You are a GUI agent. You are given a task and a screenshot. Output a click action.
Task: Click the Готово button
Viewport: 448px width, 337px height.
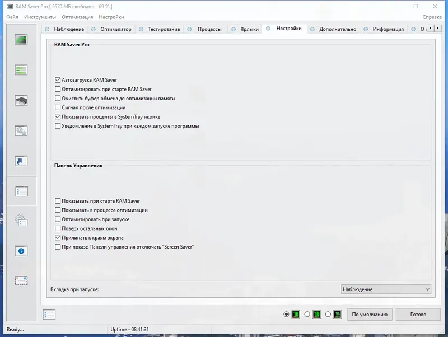pos(418,314)
